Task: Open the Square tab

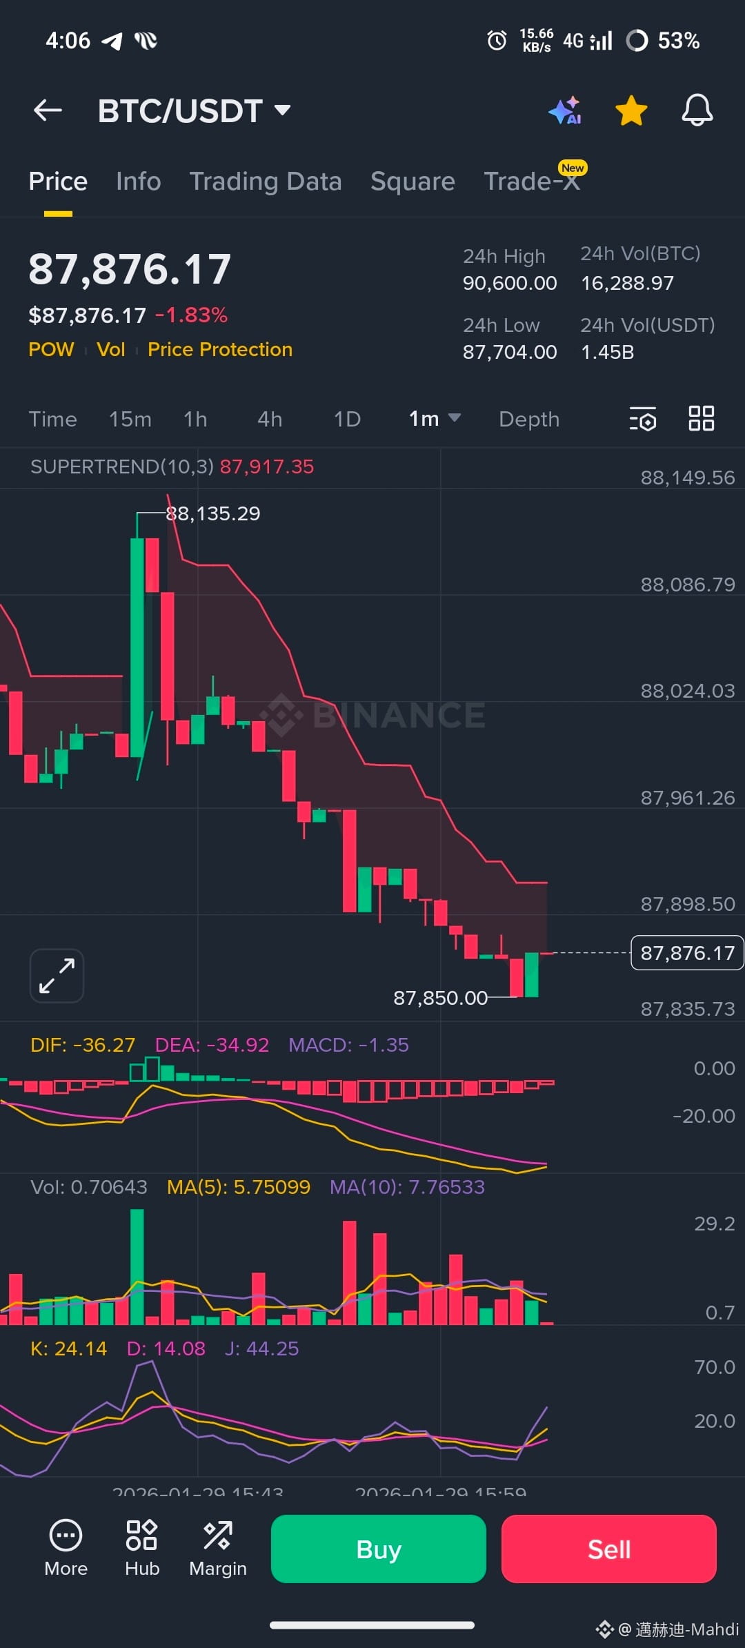Action: point(413,182)
